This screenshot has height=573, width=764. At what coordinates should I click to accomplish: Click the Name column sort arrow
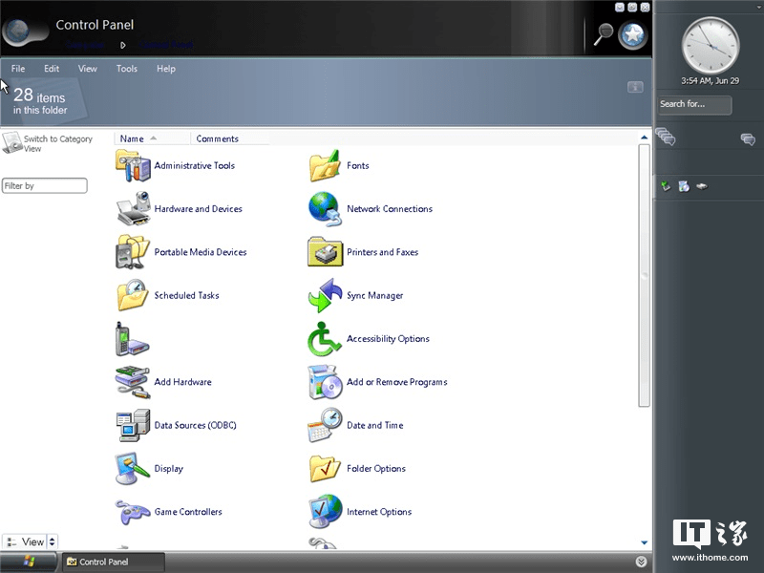click(x=153, y=138)
